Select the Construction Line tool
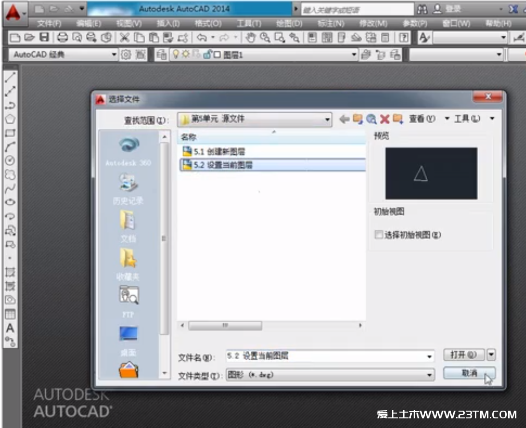 click(10, 91)
